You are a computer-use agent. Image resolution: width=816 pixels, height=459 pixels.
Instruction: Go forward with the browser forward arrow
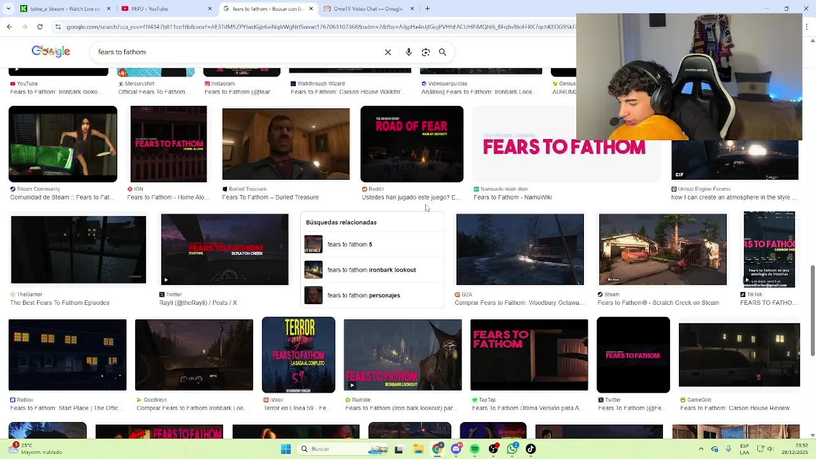(x=24, y=27)
